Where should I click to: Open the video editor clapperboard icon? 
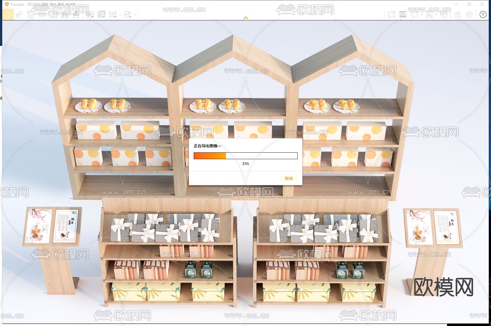[76, 14]
